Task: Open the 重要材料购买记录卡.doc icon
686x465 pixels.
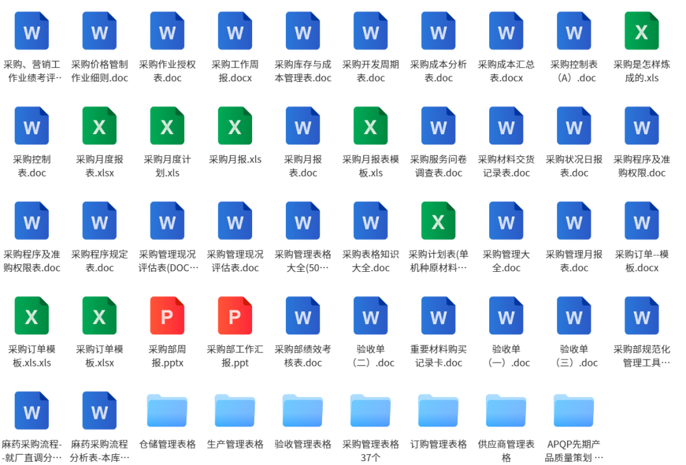Action: 438,315
